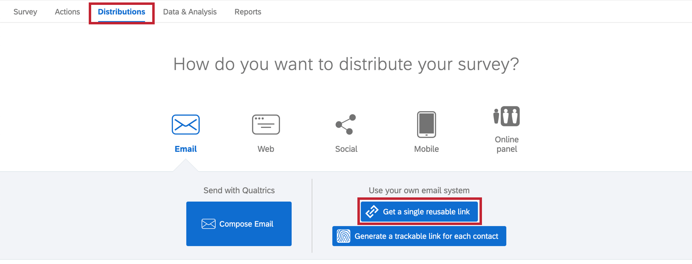Open the Reports tab
This screenshot has width=692, height=264.
point(247,12)
